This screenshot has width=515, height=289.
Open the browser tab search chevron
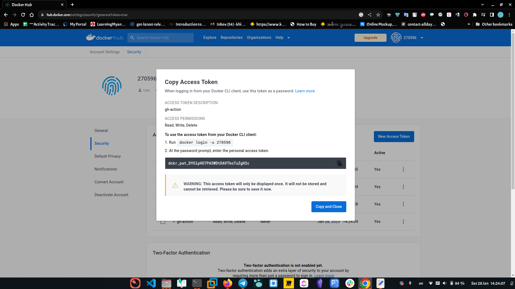pyautogui.click(x=483, y=5)
